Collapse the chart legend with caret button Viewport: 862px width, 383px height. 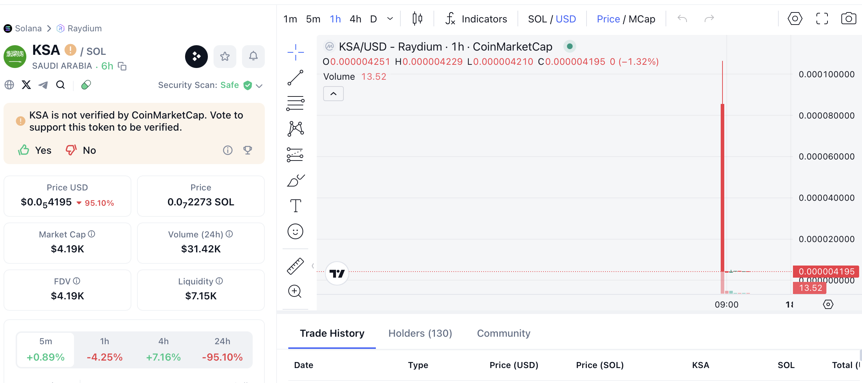click(333, 94)
